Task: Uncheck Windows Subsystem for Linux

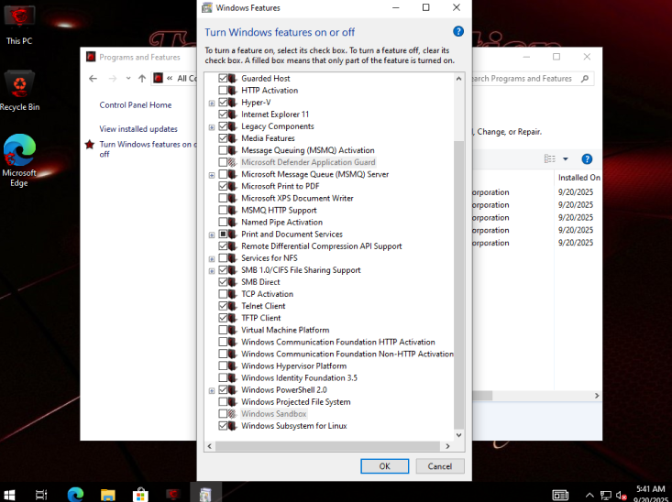Action: coord(223,426)
